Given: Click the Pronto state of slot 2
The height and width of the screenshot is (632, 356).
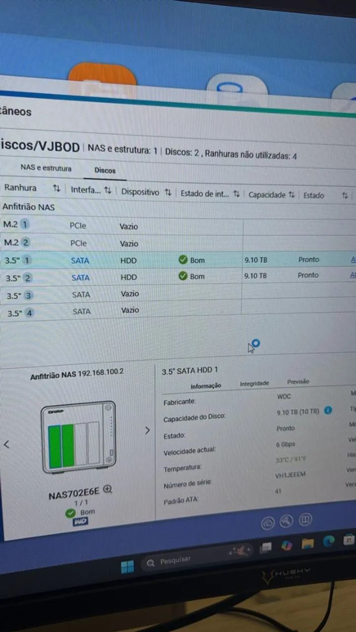Looking at the screenshot, I should (308, 275).
